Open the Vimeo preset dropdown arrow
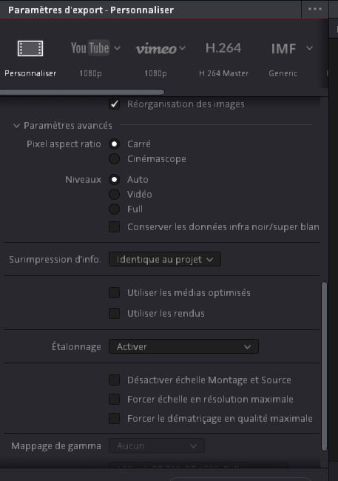 click(182, 48)
